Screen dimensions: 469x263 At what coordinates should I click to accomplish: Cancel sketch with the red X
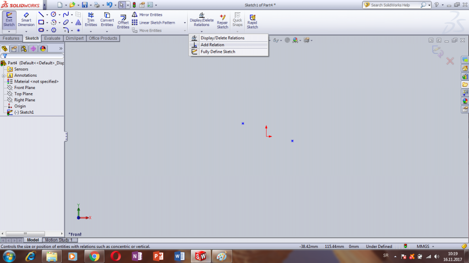pyautogui.click(x=450, y=61)
